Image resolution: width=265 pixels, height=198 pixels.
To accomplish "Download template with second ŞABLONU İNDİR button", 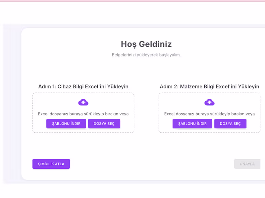I will [192, 123].
